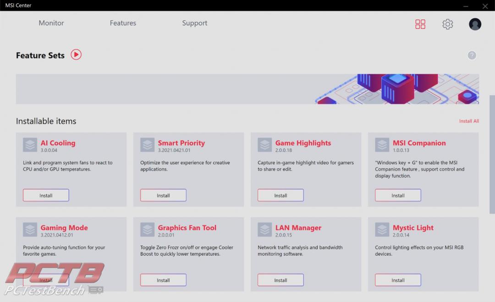Install the Game Highlights feature
495x302 pixels.
[x=280, y=195]
